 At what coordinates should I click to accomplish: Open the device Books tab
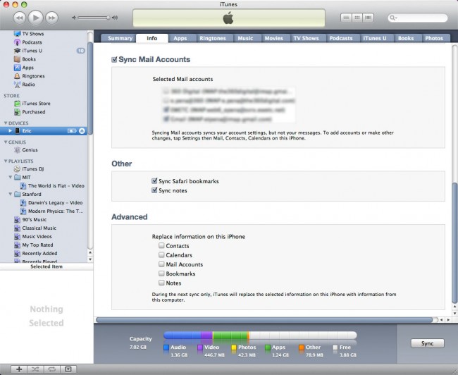[406, 38]
